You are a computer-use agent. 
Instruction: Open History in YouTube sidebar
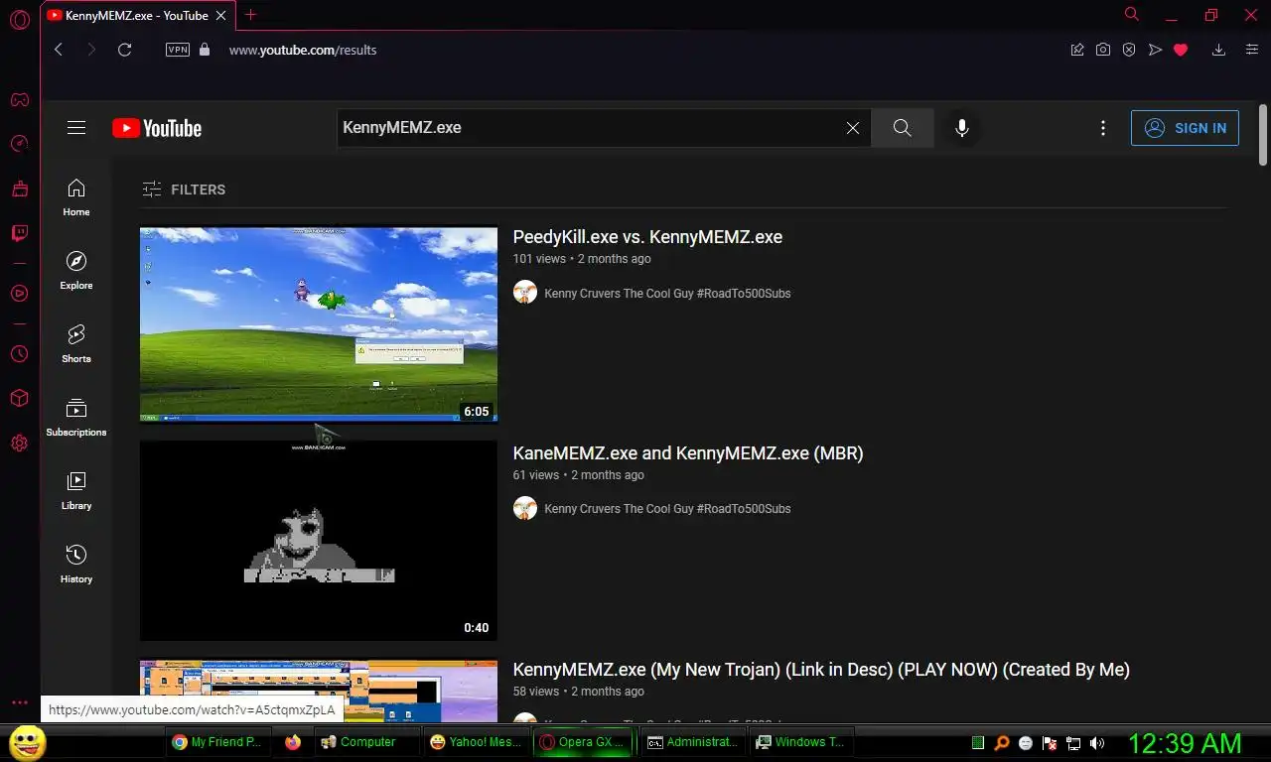[x=76, y=565]
